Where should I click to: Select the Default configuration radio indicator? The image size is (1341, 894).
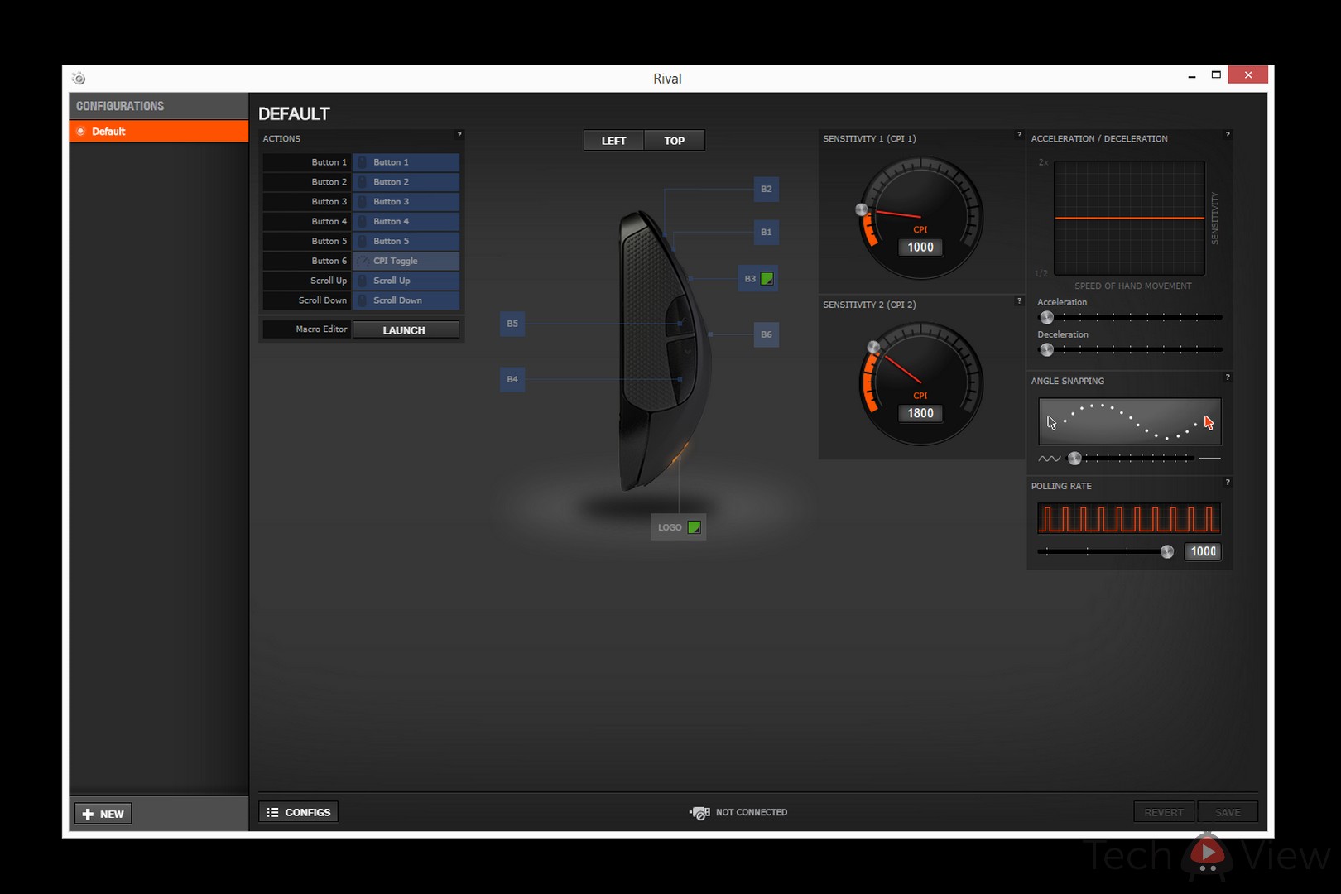pyautogui.click(x=81, y=131)
